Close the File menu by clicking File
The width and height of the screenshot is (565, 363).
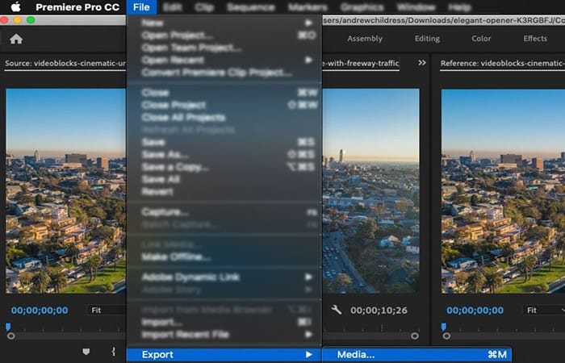(141, 7)
